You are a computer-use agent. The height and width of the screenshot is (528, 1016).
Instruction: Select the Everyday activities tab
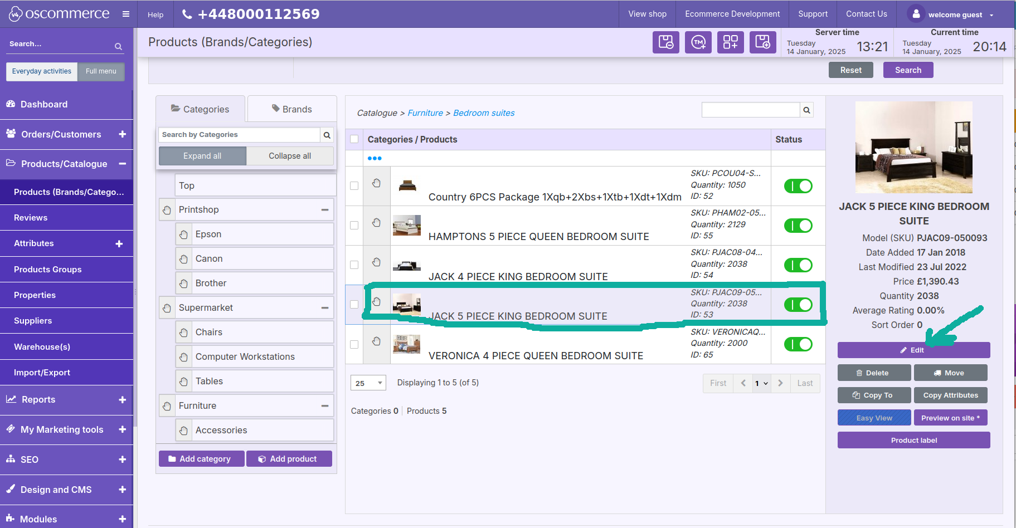(42, 71)
